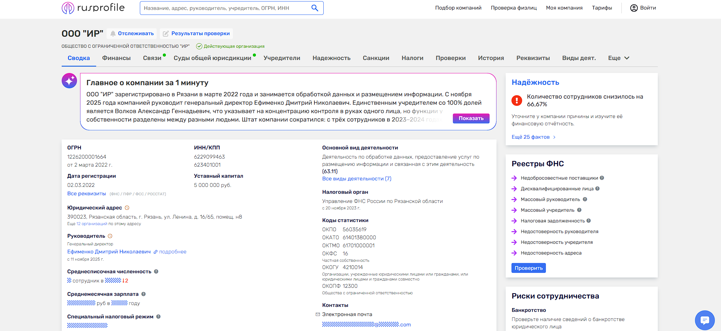This screenshot has height=331, width=721.
Task: Open the Сводка tab
Action: (x=79, y=58)
